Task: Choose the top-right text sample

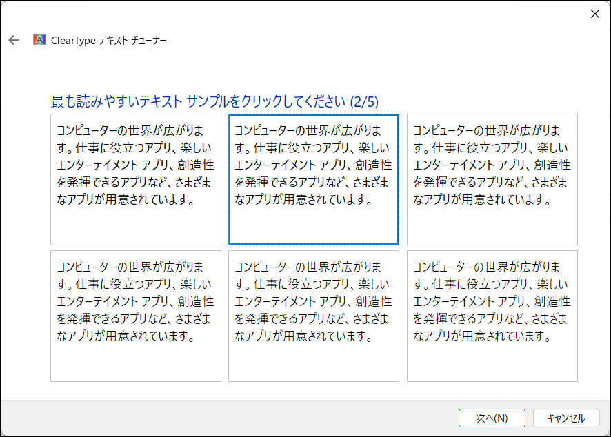Action: tap(492, 179)
